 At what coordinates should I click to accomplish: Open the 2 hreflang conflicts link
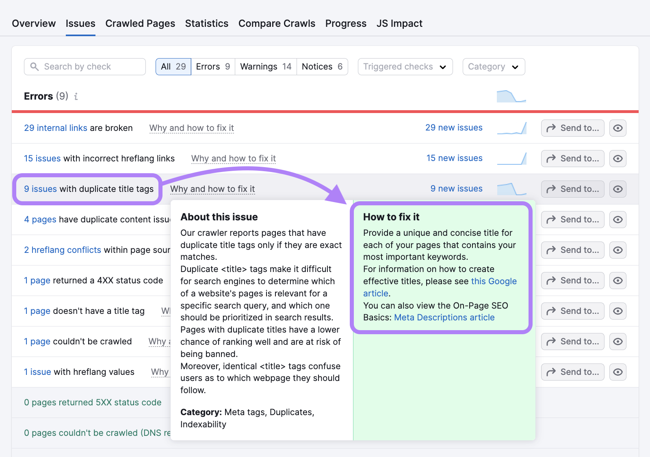63,250
